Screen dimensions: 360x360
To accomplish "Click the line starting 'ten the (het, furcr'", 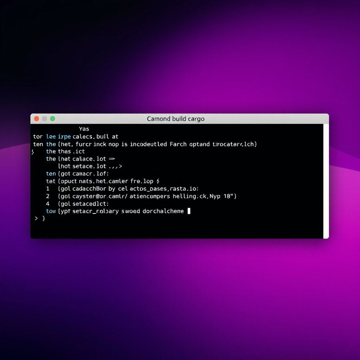I will (145, 144).
